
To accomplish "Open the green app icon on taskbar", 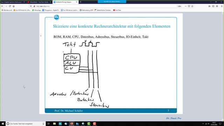I will point(89,124).
